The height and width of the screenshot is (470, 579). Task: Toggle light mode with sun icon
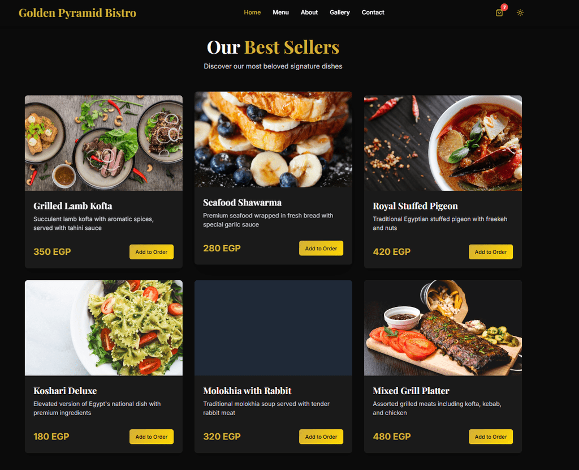[x=520, y=12]
